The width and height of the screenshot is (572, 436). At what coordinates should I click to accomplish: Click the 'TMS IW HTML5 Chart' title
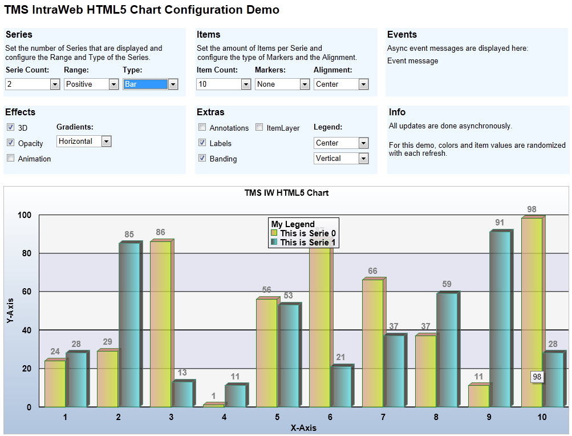tap(286, 193)
